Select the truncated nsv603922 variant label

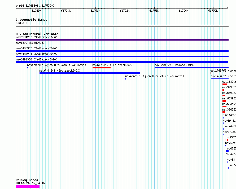(229, 98)
